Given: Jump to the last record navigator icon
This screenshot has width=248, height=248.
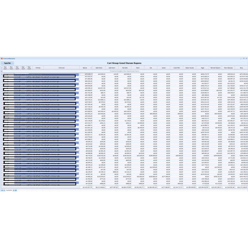Looking at the screenshot, I should pyautogui.click(x=16, y=190).
